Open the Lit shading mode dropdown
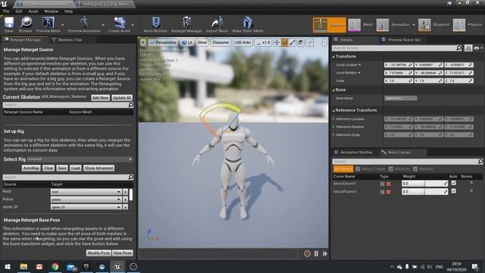The height and width of the screenshot is (273, 485). click(187, 42)
